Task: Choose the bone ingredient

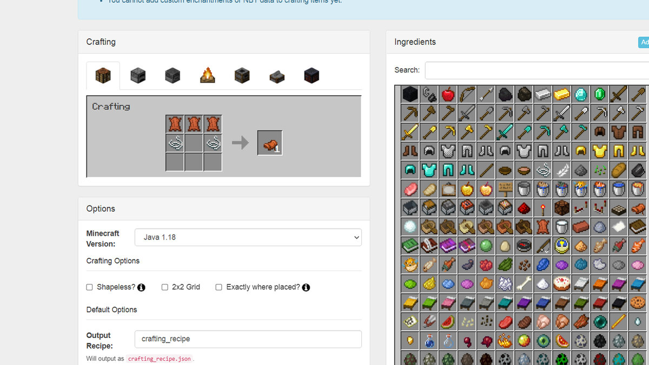Action: (524, 283)
